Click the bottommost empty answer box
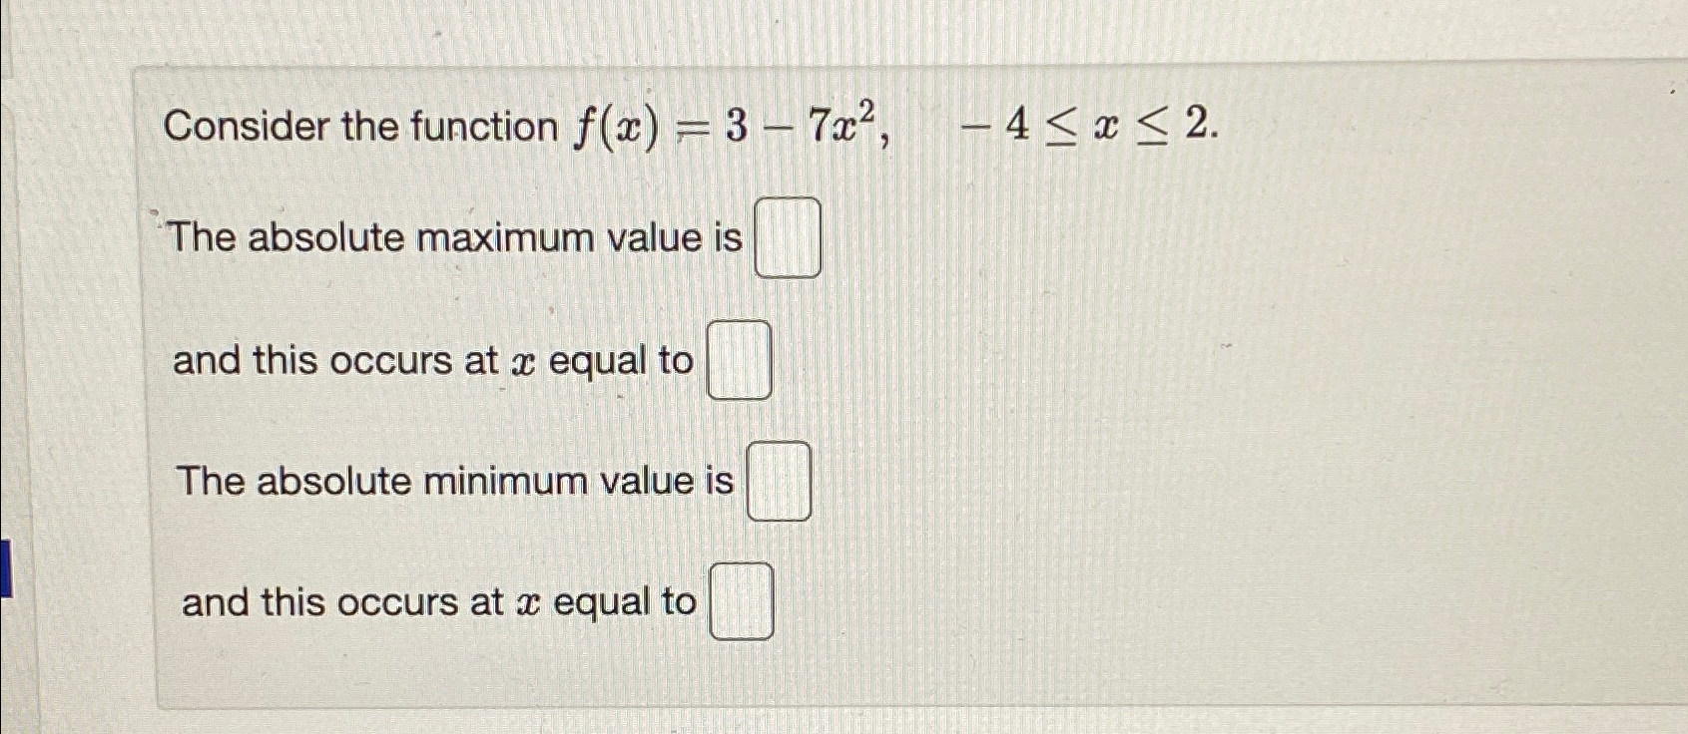1688x734 pixels. click(x=743, y=601)
